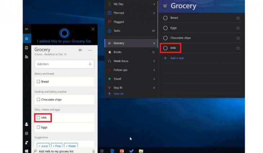263x153 pixels.
Task: Open the Cortana hamburger menu icon
Action: tap(27, 29)
